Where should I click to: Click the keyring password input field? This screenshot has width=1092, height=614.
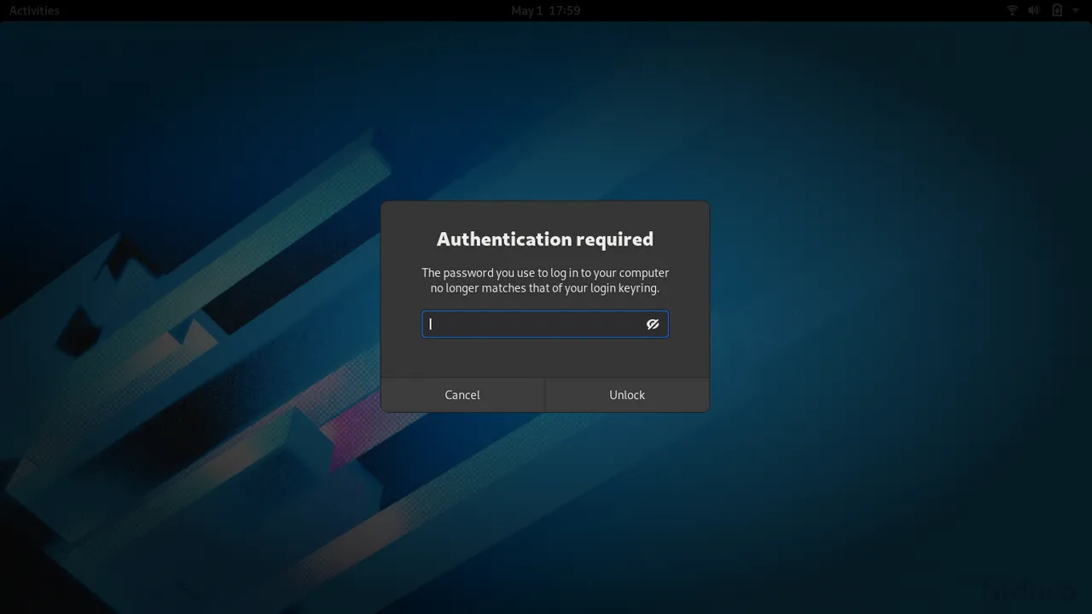point(544,324)
